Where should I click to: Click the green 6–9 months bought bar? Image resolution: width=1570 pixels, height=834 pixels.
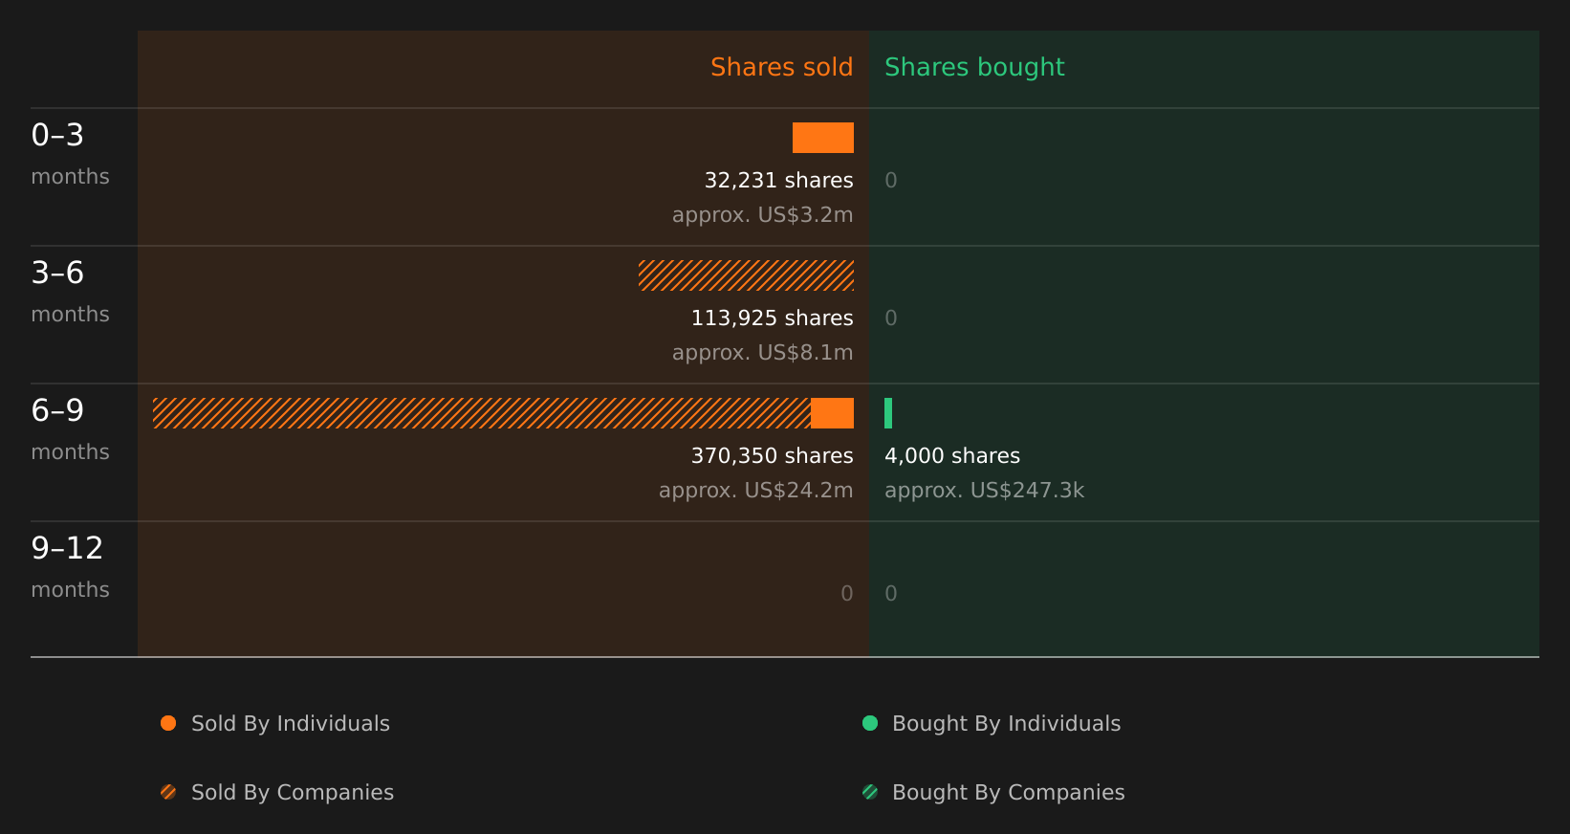888,413
